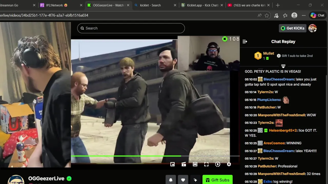
Task: Click the OGGeezerLive channel name
Action: tap(46, 178)
